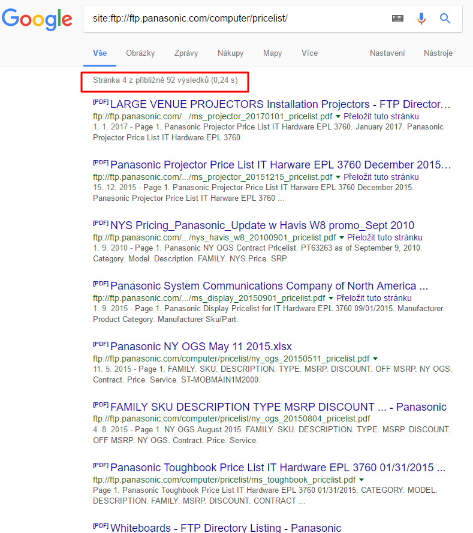The height and width of the screenshot is (533, 473).
Task: Expand arrow next to nys_havis_w8 URL
Action: (x=342, y=237)
